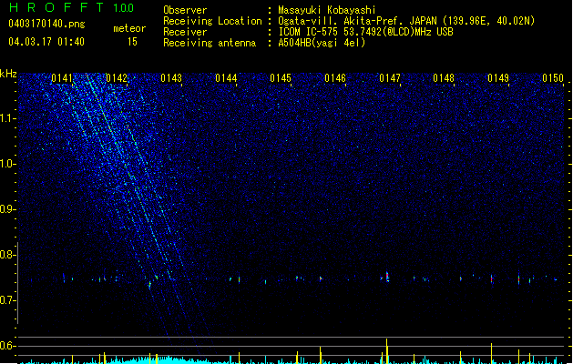Click the 0145 time marker
This screenshot has width=573, height=364.
coord(281,78)
